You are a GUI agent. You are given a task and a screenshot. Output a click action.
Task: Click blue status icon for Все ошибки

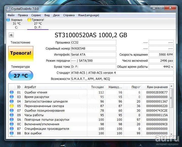pyautogui.click(x=12, y=133)
